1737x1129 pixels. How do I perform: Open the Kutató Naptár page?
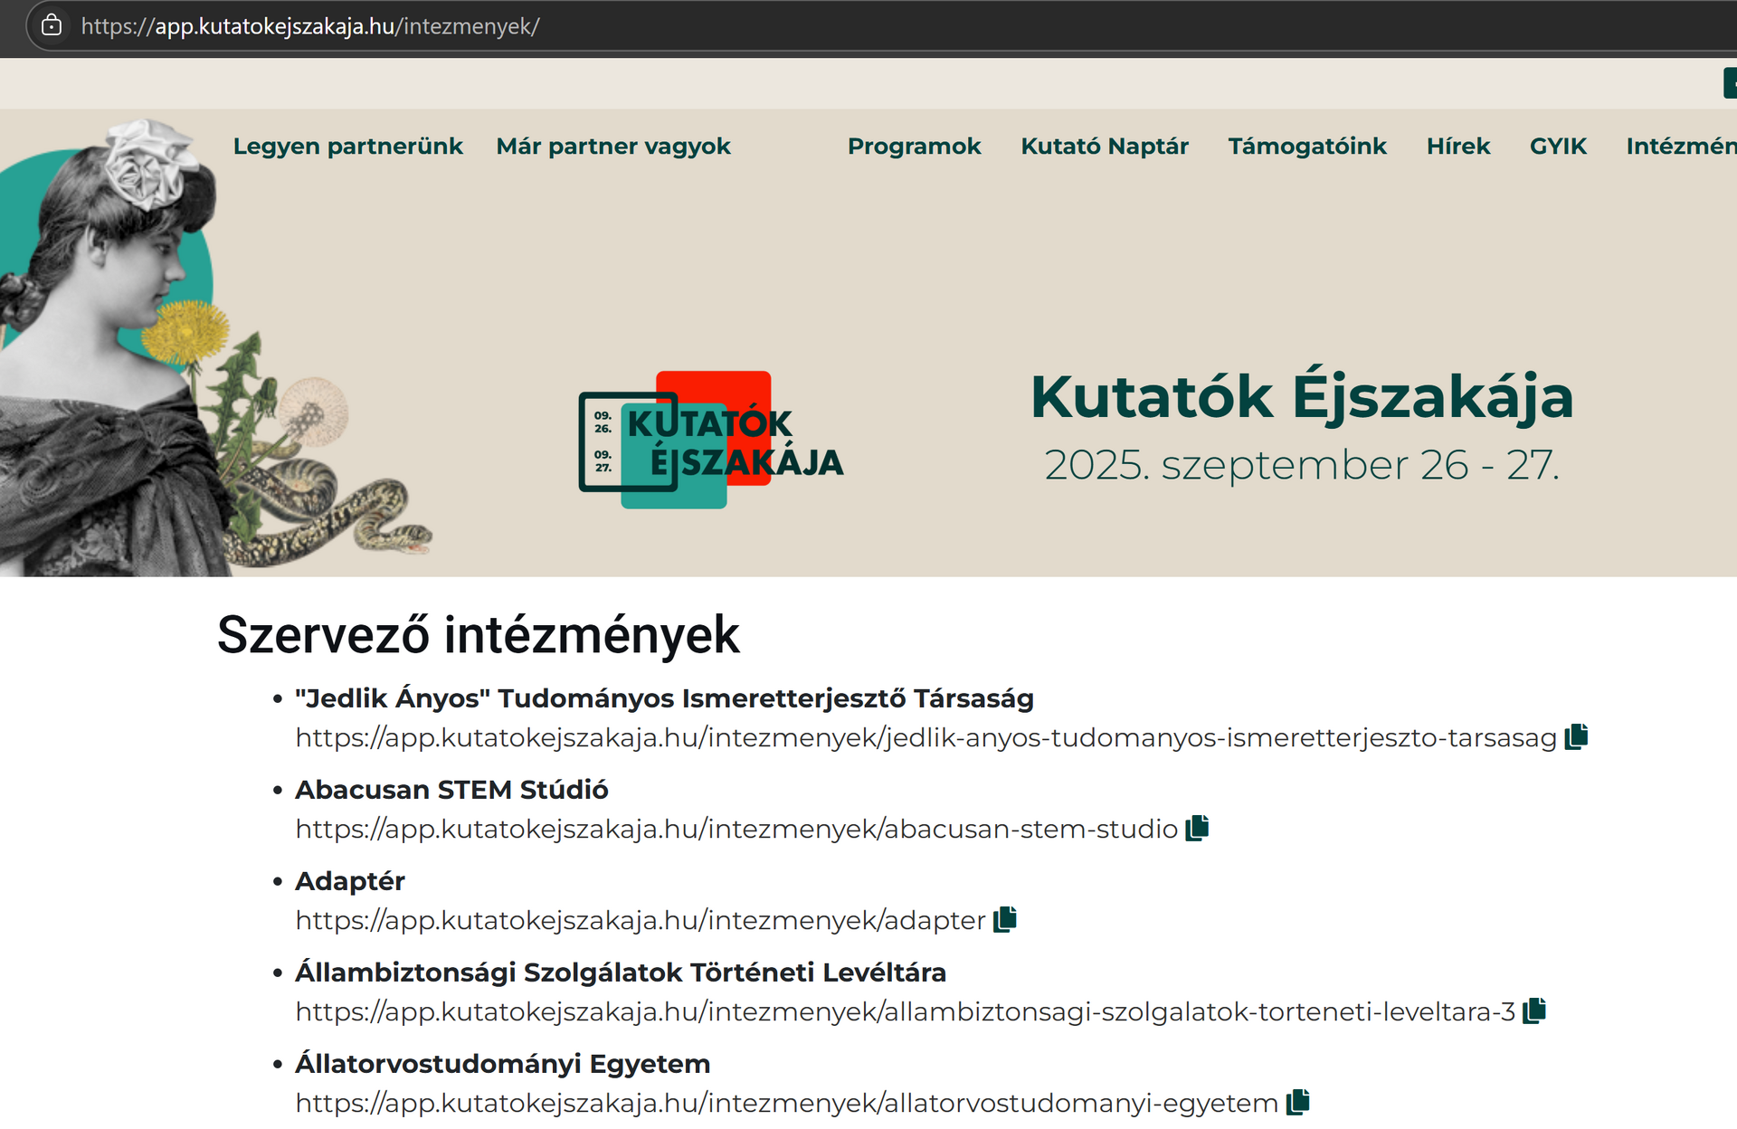[x=1104, y=147]
